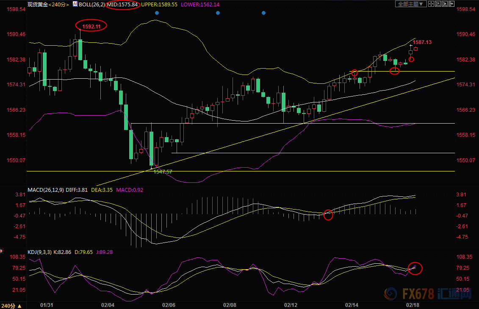The height and width of the screenshot is (309, 479).
Task: Click the 02/08 date on the time axis
Action: point(230,305)
